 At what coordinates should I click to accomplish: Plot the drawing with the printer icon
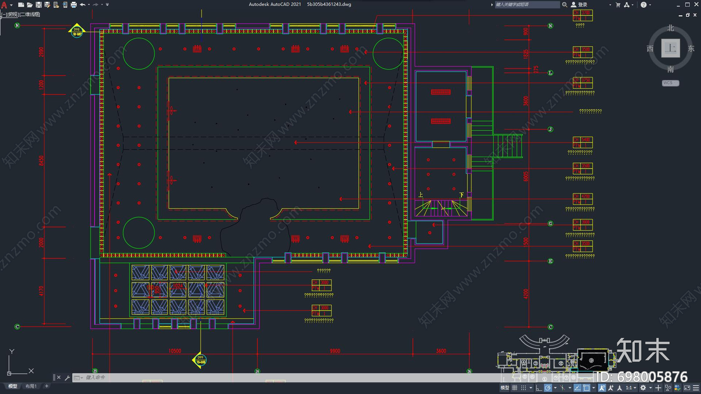coord(74,4)
